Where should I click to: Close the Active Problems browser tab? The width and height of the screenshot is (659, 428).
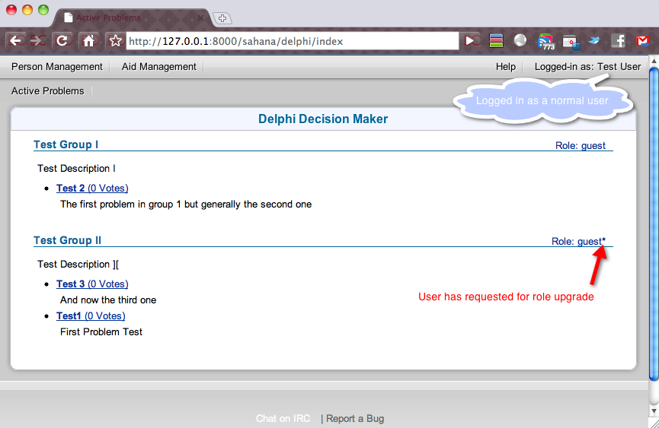(198, 17)
